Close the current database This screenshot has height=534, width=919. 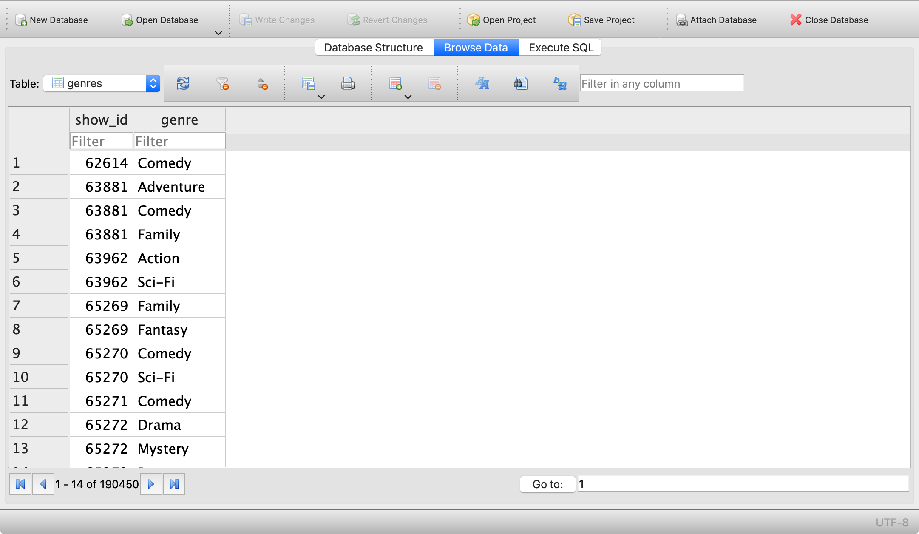point(828,20)
